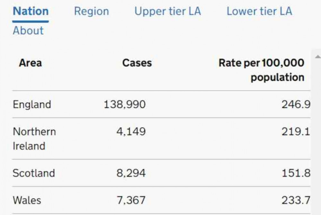The width and height of the screenshot is (321, 215).
Task: Go to the About tab
Action: (x=28, y=31)
